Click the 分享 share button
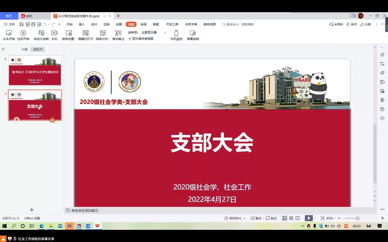Viewport: 388px width, 242px height. 365,24
